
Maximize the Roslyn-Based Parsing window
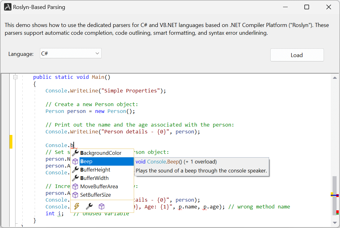coord(307,7)
